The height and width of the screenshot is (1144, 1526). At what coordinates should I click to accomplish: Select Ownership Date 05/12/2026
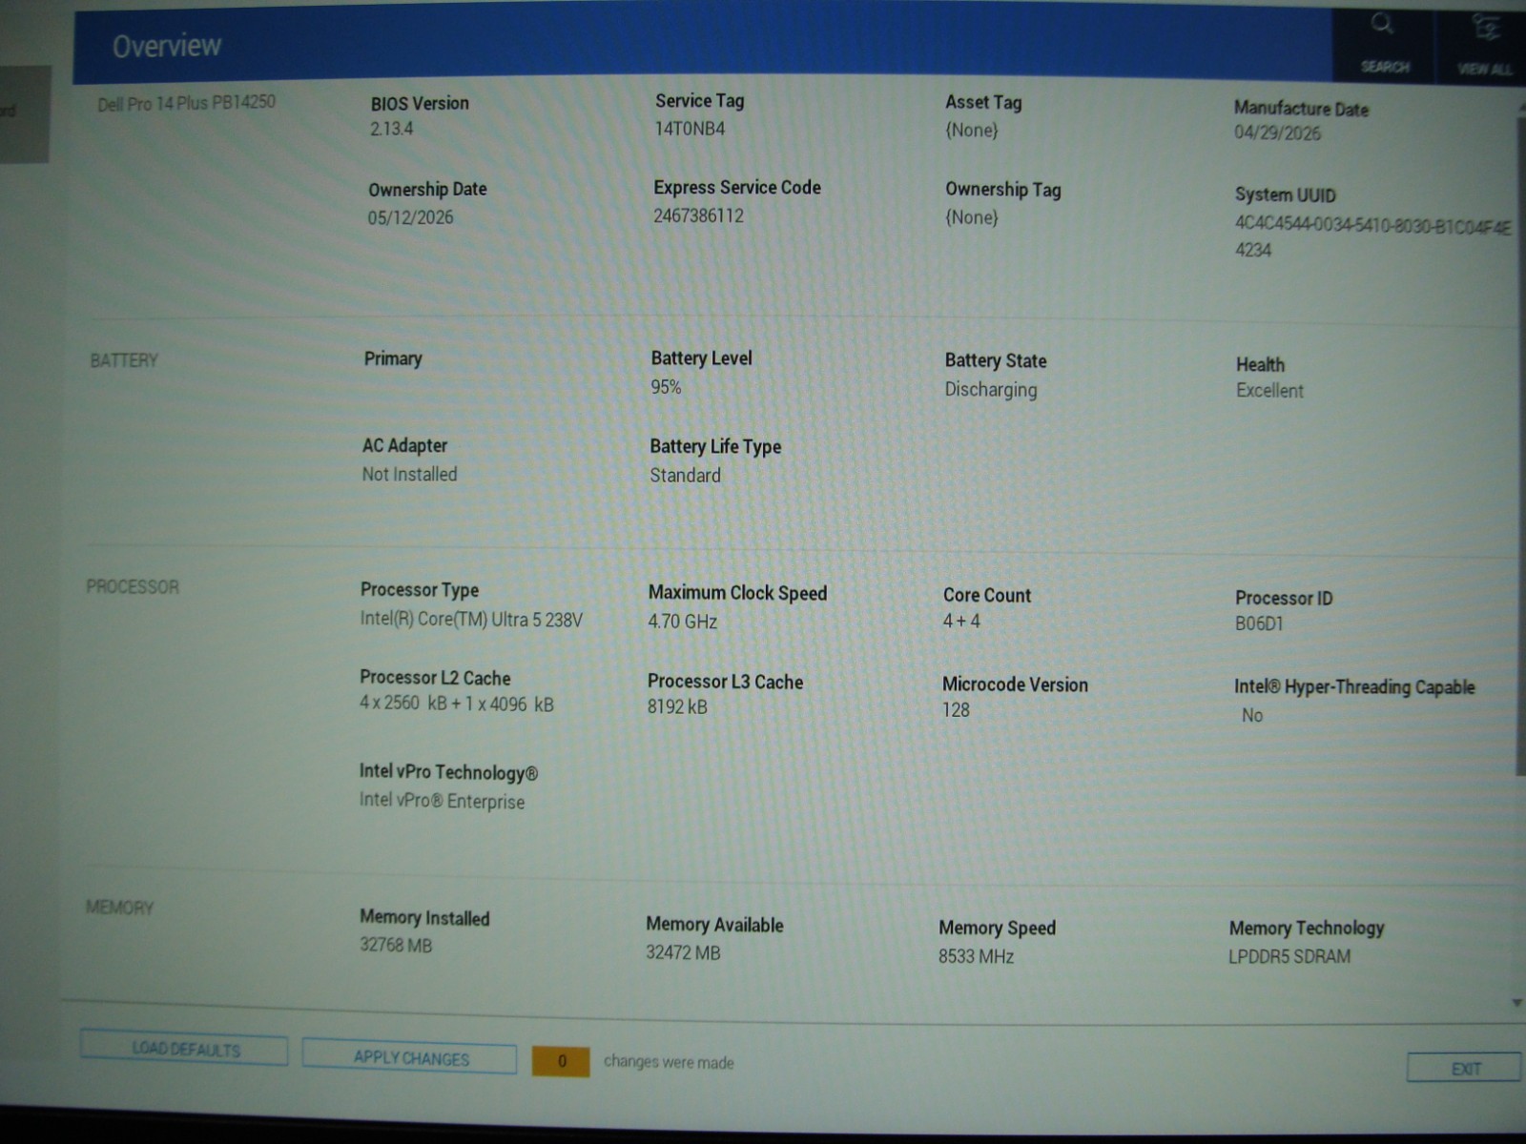pyautogui.click(x=410, y=217)
